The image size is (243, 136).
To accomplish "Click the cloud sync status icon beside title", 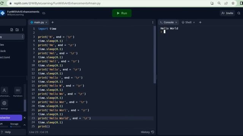I will (x=44, y=13).
